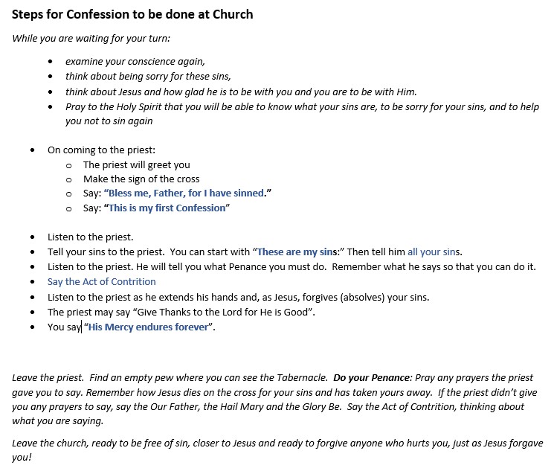Click the title 'Steps for Confession to be done at Church'
Viewport: 554px width, 474px height.
click(x=132, y=14)
